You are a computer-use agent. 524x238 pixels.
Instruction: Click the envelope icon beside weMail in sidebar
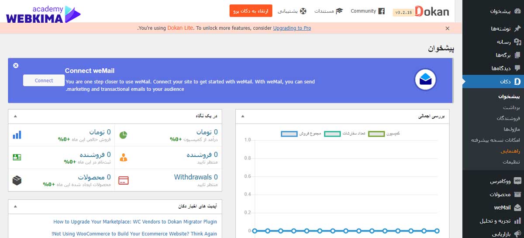coord(517,207)
